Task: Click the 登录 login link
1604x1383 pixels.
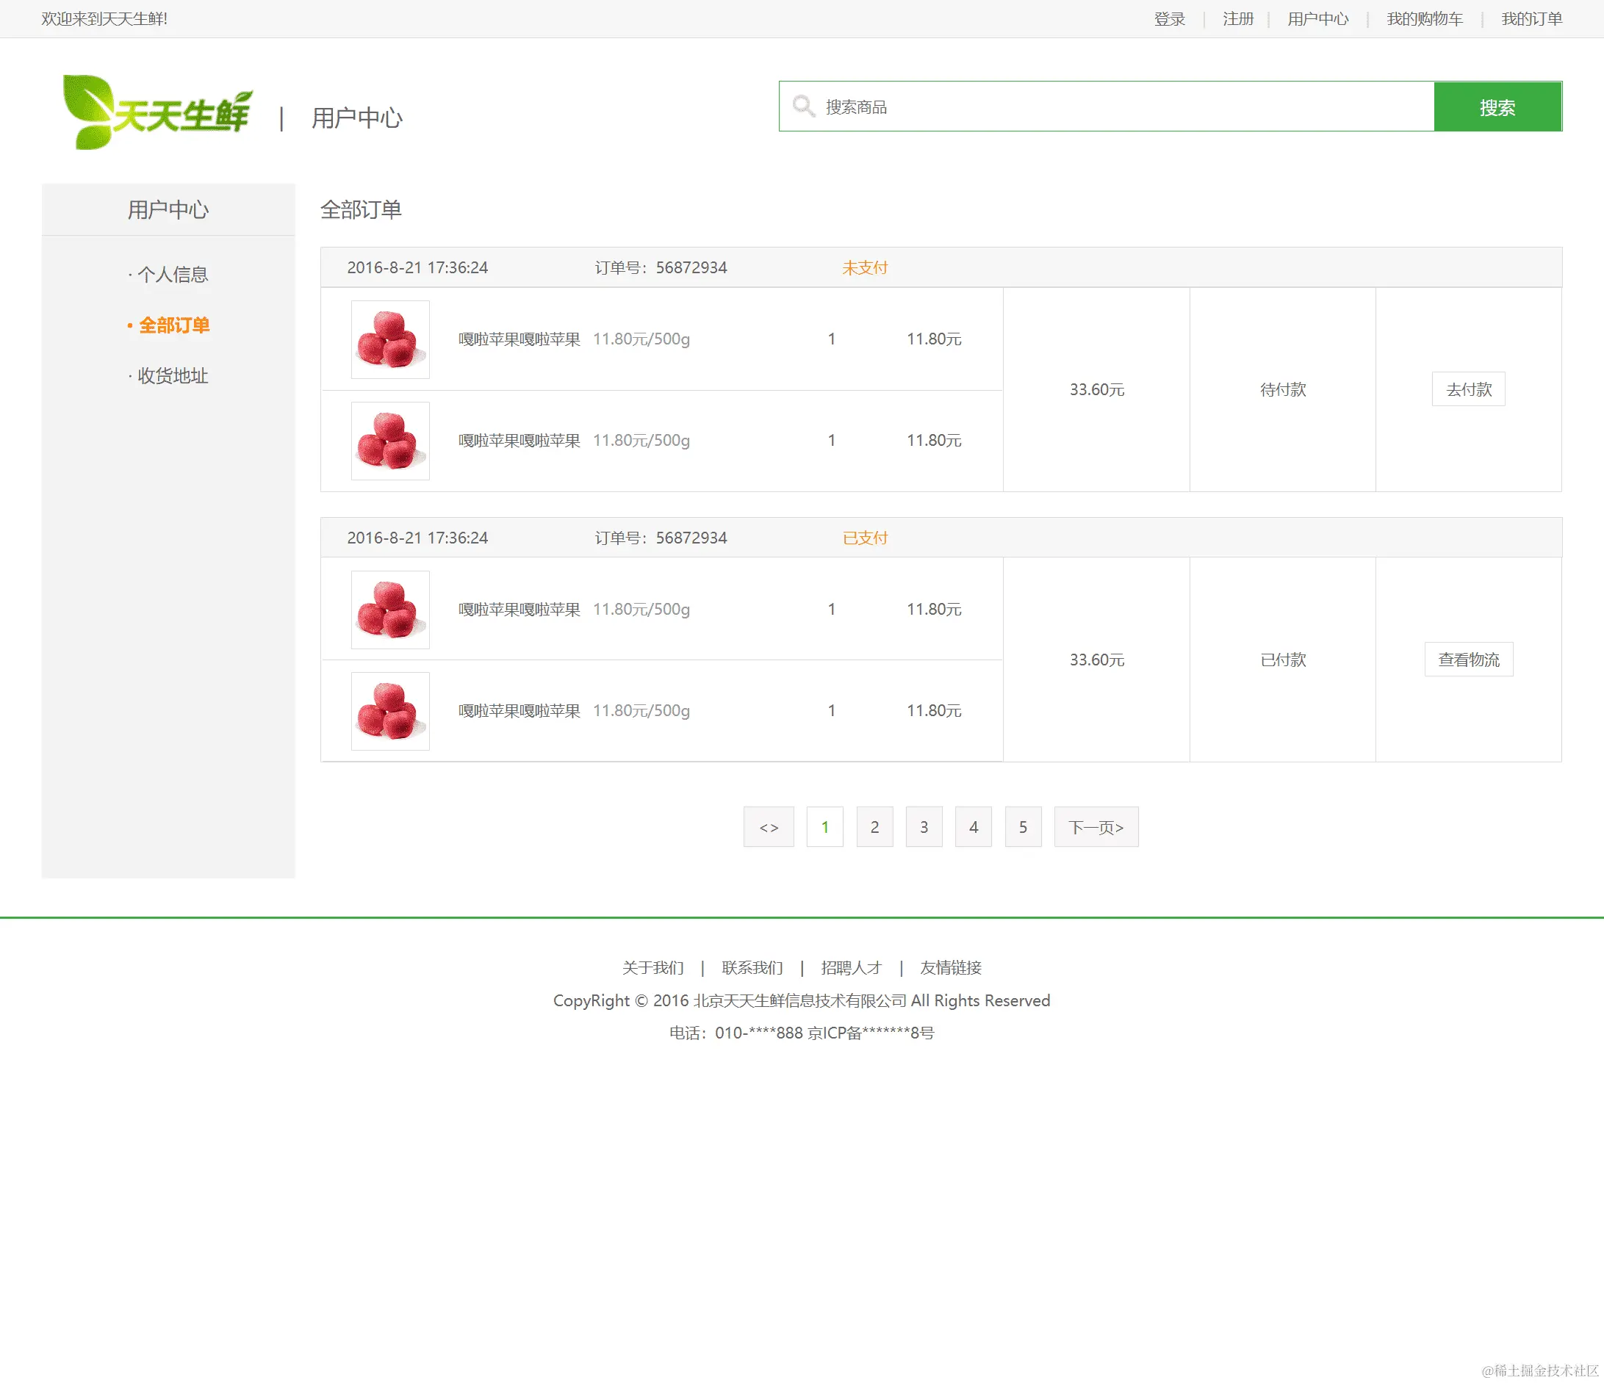Action: (x=1169, y=18)
